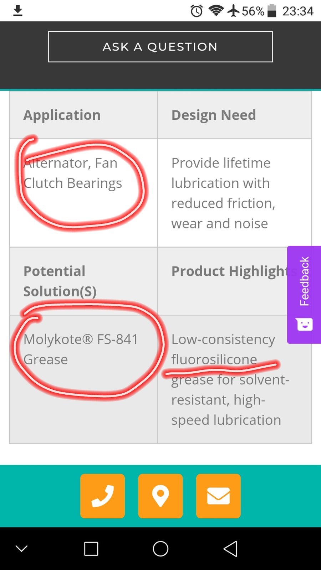Open recent apps square button

pos(91,549)
